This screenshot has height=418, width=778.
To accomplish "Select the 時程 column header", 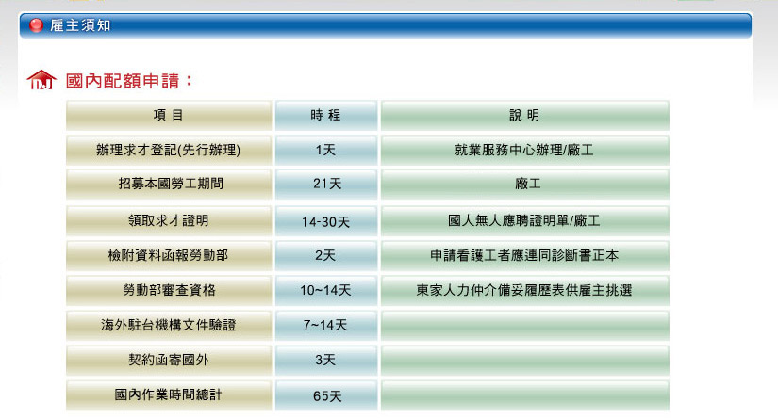I will click(325, 115).
